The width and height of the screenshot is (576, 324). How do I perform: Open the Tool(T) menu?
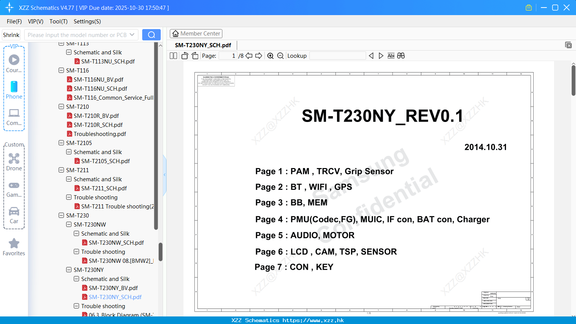tap(59, 22)
